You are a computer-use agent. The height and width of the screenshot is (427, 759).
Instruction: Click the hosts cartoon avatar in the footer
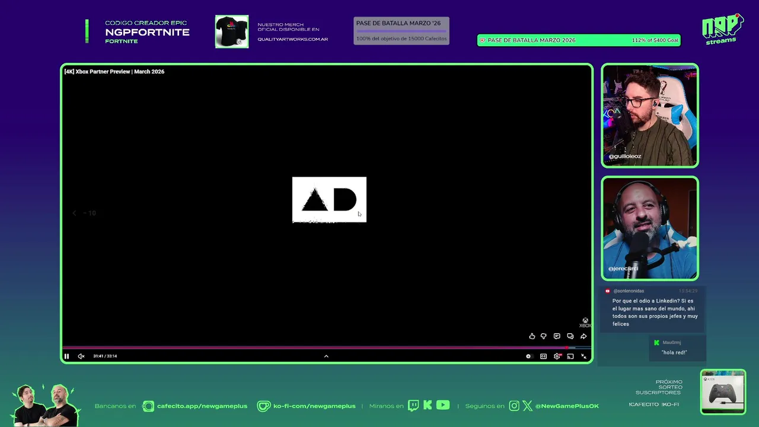click(44, 405)
